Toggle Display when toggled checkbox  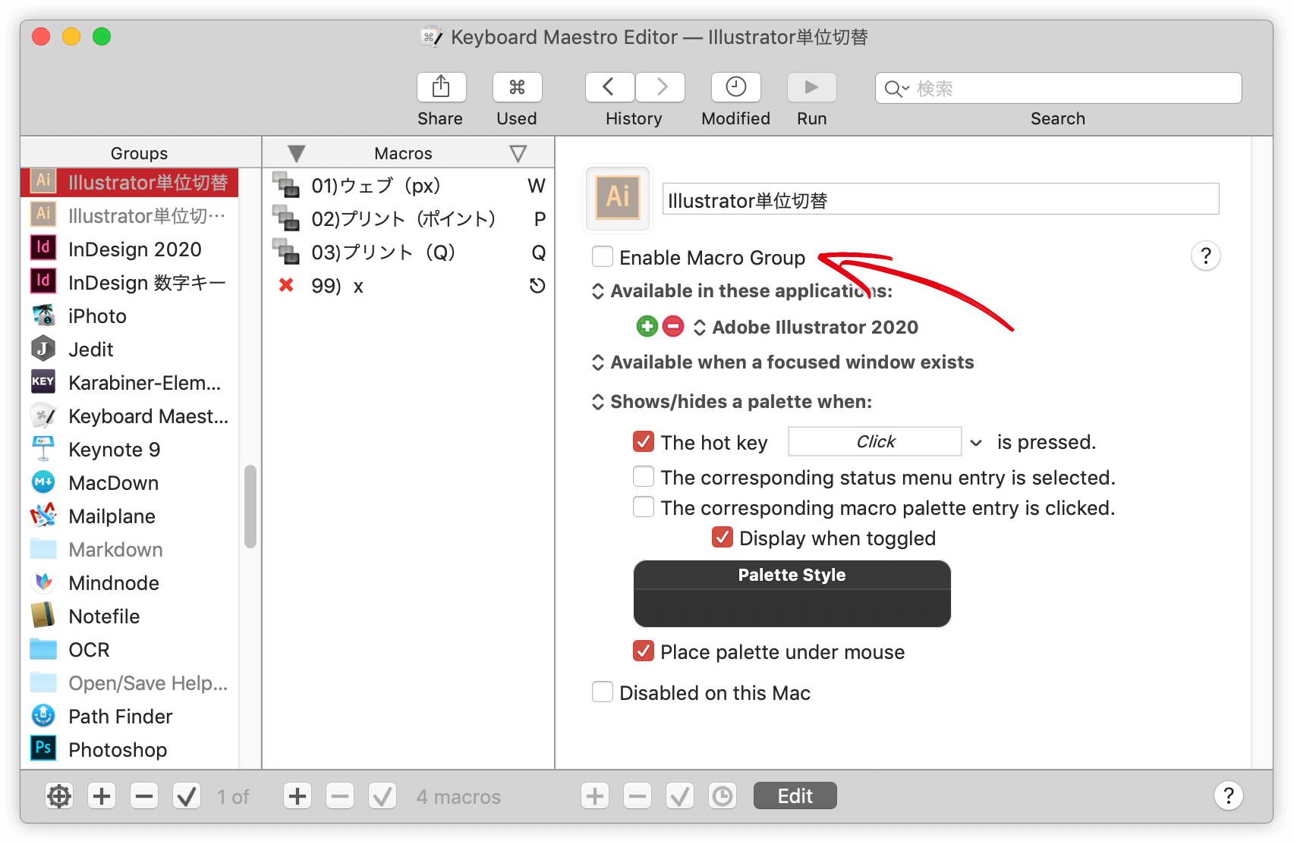723,538
